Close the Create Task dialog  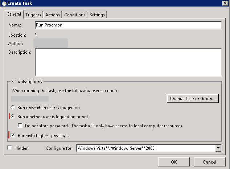tap(225, 4)
